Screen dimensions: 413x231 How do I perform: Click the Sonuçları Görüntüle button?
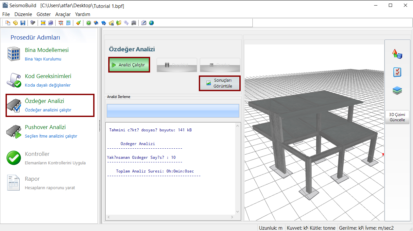[220, 83]
